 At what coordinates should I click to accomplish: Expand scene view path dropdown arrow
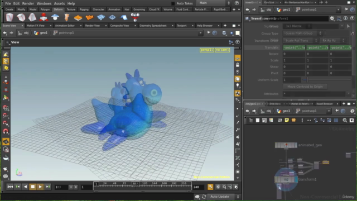200,33
